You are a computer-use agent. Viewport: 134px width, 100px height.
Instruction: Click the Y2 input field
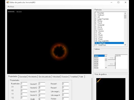pyautogui.click(x=24, y=98)
